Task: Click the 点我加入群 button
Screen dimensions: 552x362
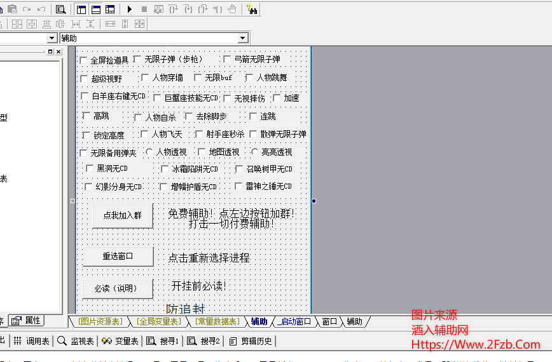Action: pos(122,216)
